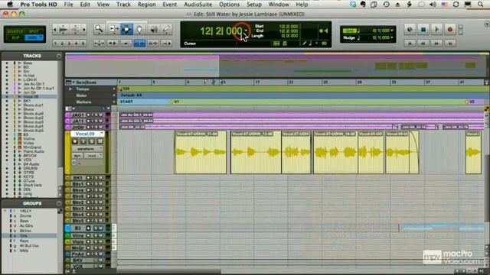
Task: Activate the Selector tool
Action: [126, 29]
